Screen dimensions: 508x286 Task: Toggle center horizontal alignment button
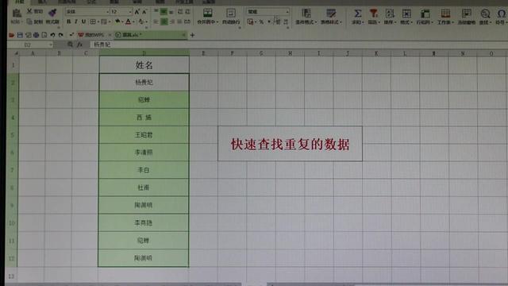[x=164, y=21]
